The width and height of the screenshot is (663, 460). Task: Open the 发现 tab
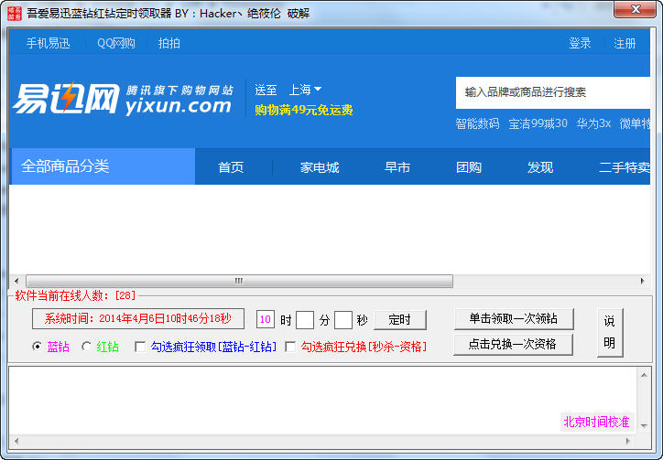point(540,167)
